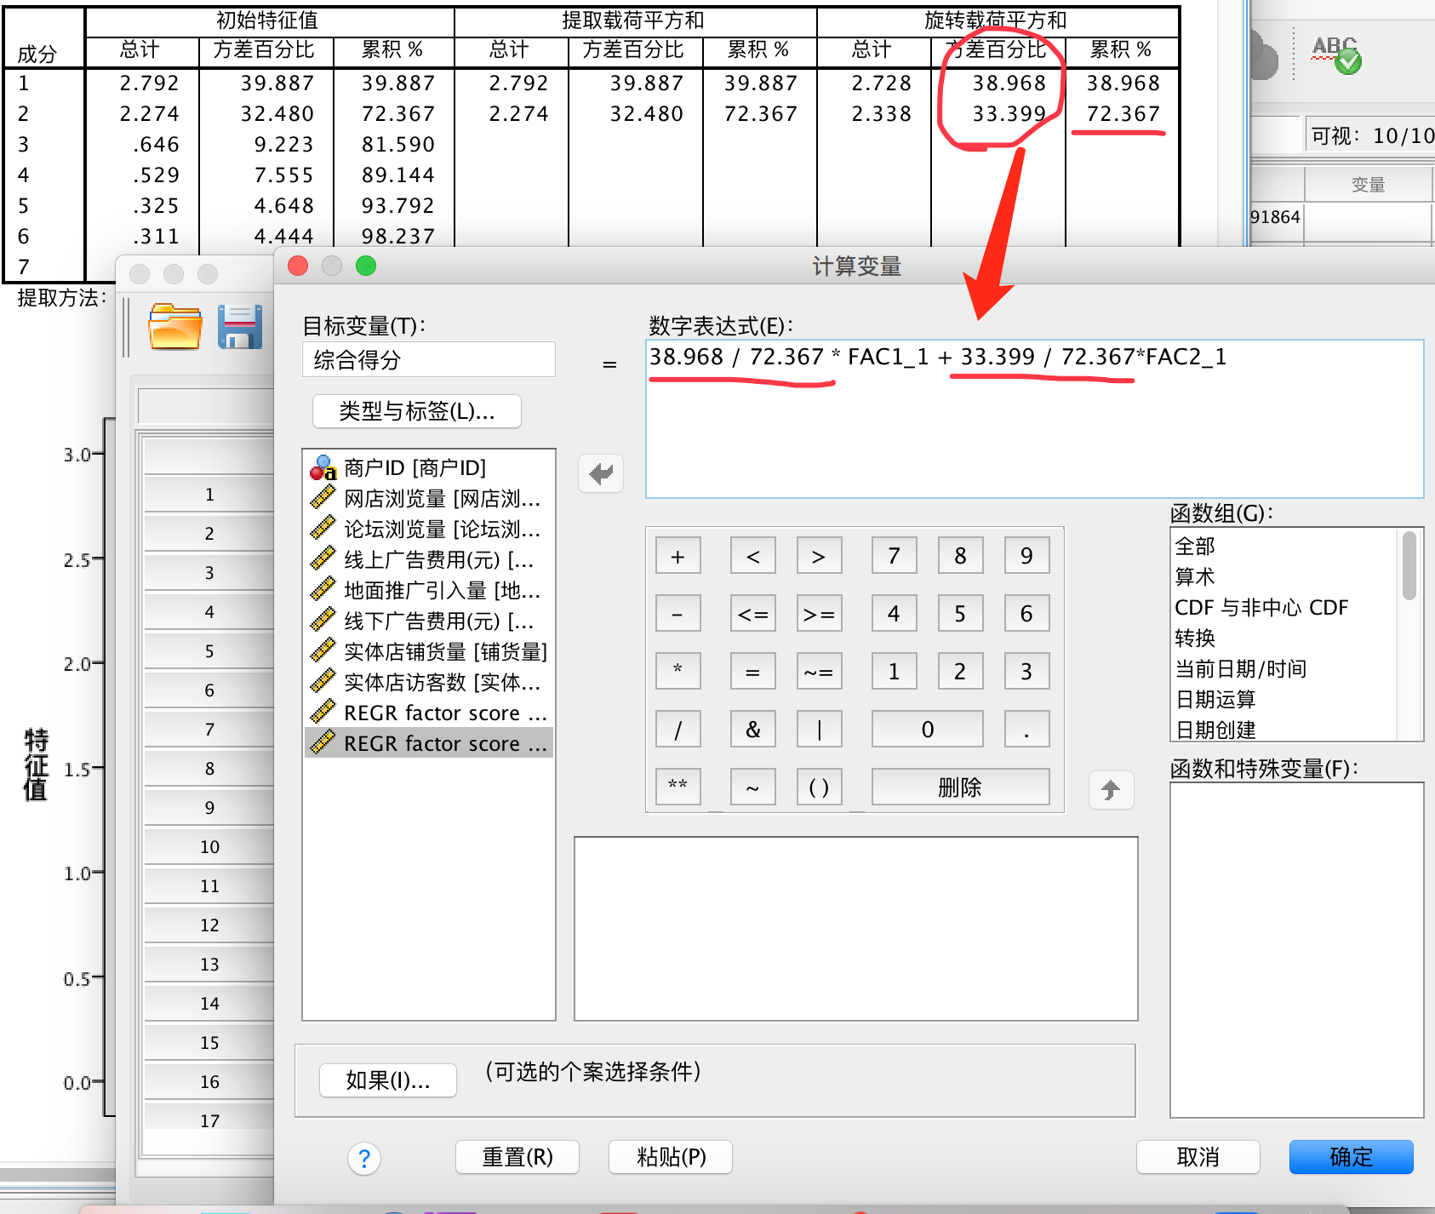Select the 商户ID variable in list
The image size is (1435, 1214).
(414, 468)
